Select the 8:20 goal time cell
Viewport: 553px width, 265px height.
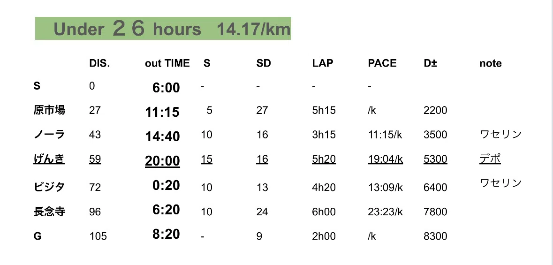[x=166, y=234]
